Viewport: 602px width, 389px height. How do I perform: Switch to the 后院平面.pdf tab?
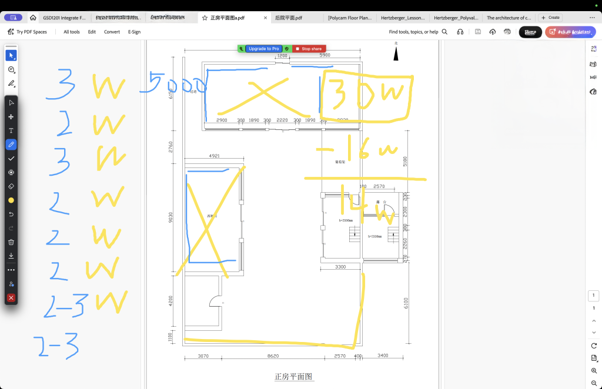coord(288,18)
